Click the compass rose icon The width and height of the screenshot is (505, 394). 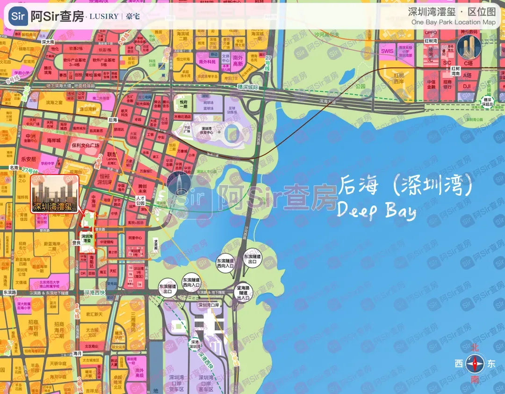(475, 364)
